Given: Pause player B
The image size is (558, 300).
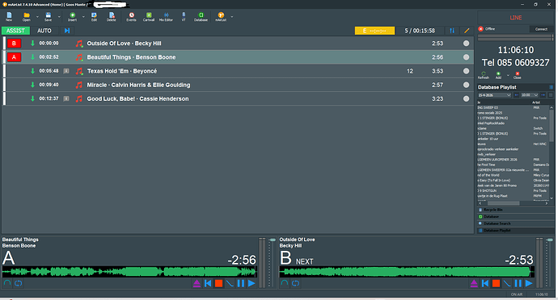Looking at the screenshot, I should coord(518,283).
